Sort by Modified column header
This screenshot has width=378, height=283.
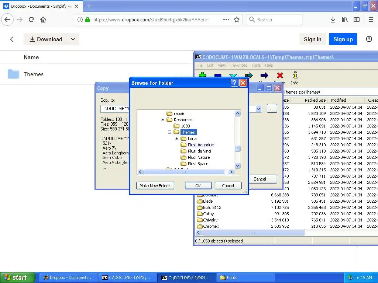point(339,100)
